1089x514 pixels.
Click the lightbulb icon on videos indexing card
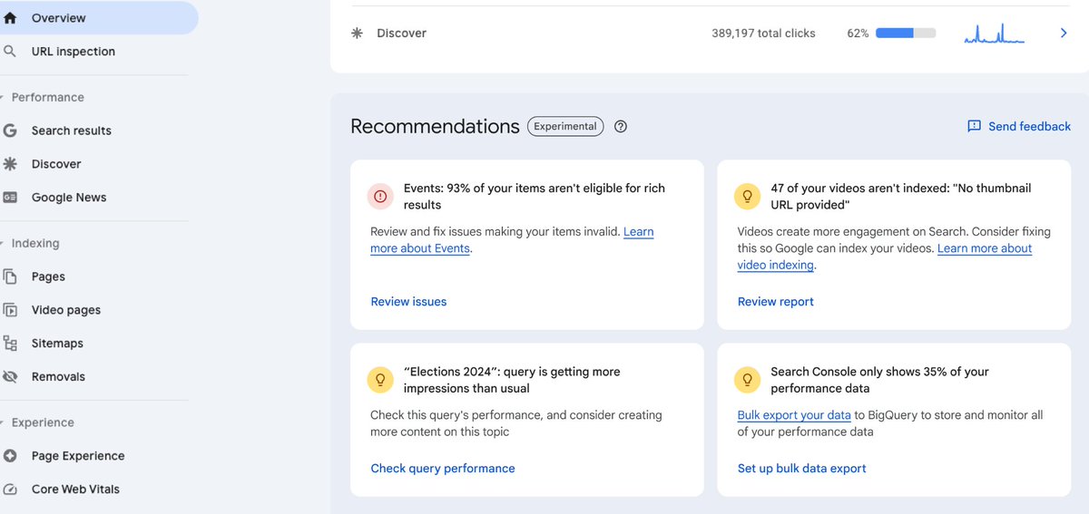[x=747, y=197]
